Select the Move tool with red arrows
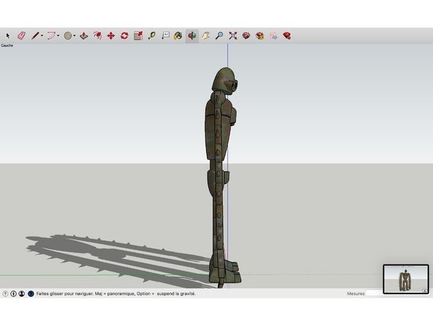The height and width of the screenshot is (325, 433). point(111,35)
